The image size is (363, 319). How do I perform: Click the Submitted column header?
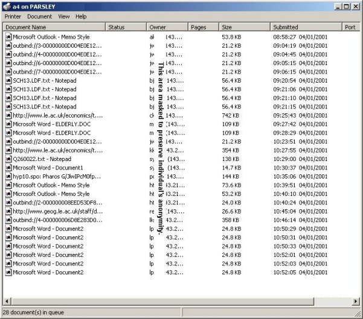tap(306, 27)
